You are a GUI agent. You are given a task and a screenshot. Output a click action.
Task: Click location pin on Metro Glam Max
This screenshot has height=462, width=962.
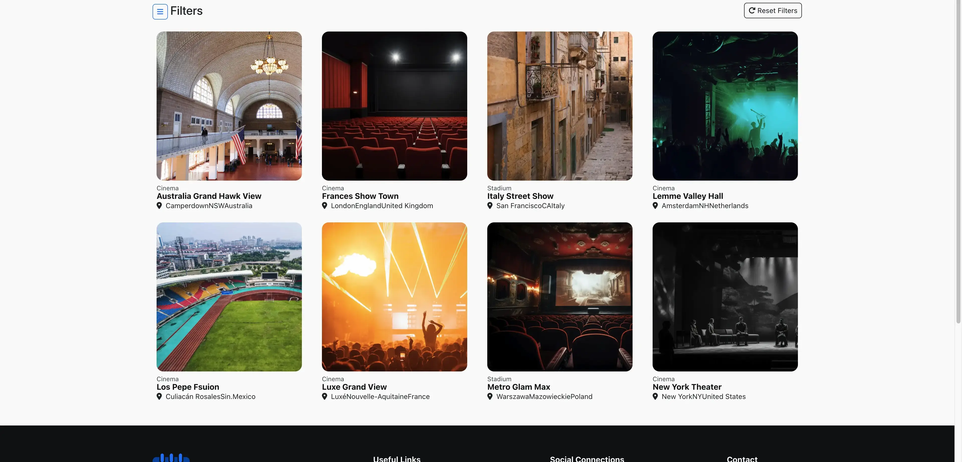point(490,396)
